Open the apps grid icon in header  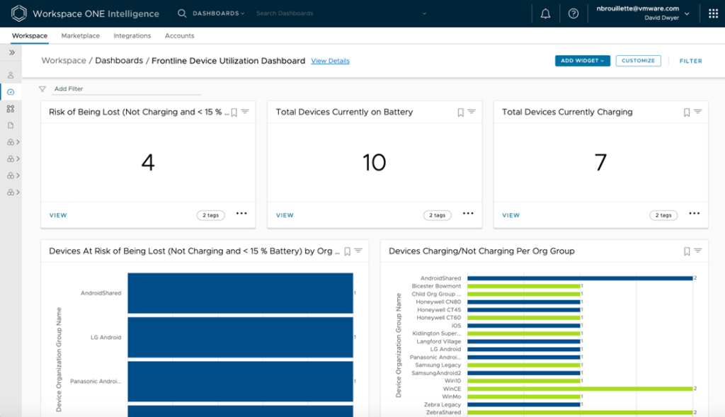click(x=712, y=13)
